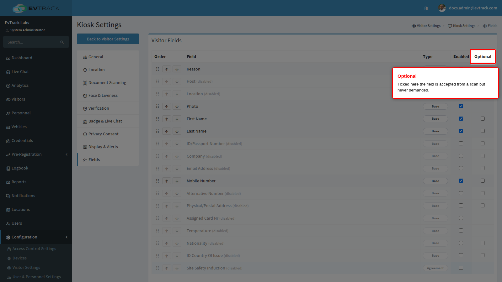Select the Badge & Live Chat tab

click(x=108, y=121)
